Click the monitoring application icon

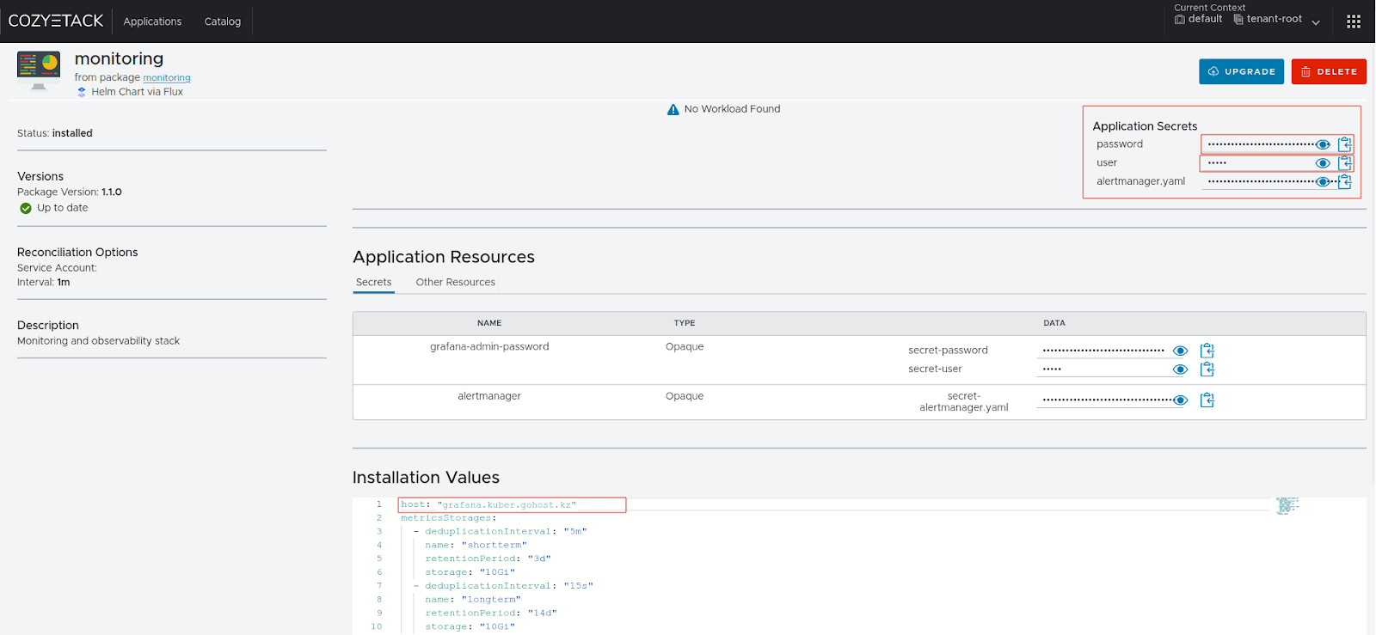(39, 70)
